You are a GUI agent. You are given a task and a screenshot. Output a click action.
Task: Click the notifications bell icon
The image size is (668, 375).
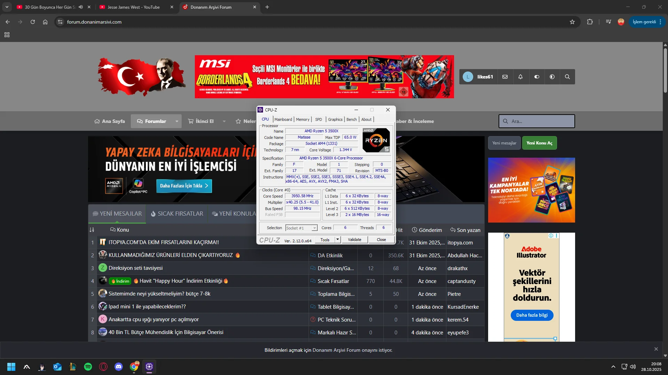[520, 77]
